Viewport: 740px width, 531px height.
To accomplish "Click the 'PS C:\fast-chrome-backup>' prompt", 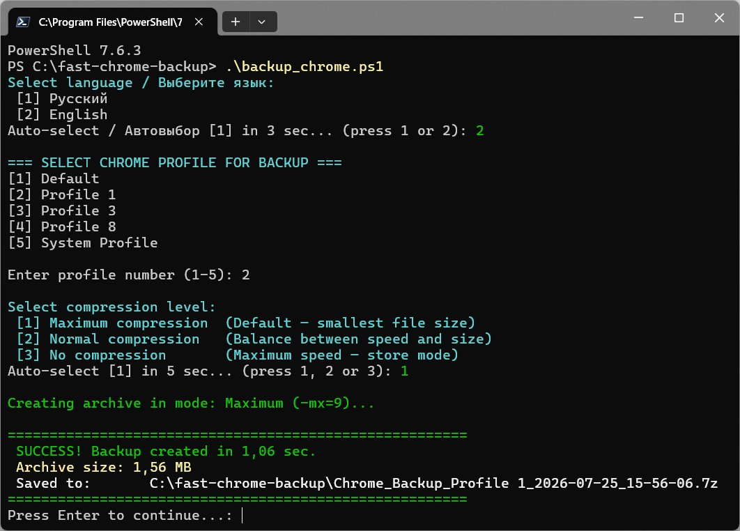I will coord(112,67).
